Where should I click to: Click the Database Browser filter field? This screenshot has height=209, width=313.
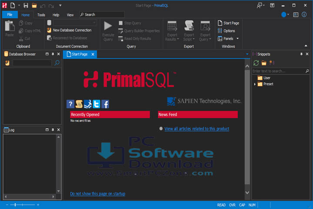point(32,63)
